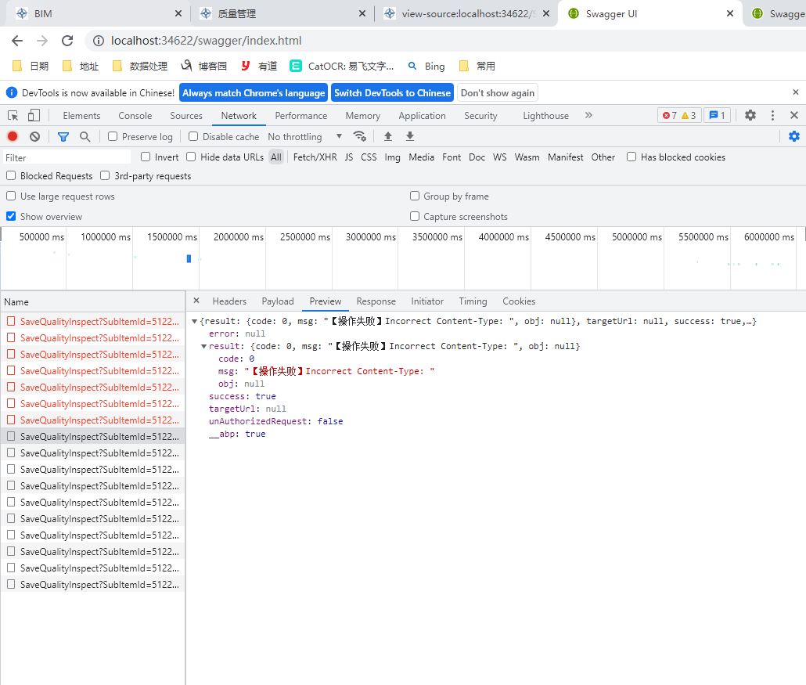Open DevTools settings gear icon
The height and width of the screenshot is (685, 806).
750,115
